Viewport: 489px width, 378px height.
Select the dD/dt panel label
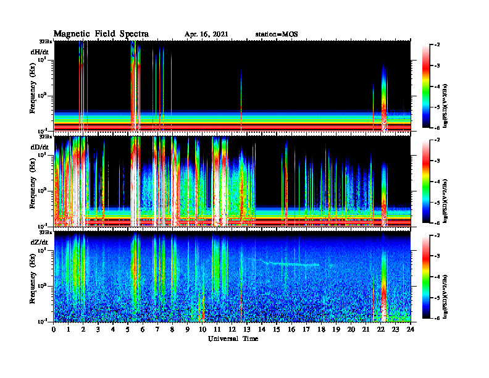[40, 147]
